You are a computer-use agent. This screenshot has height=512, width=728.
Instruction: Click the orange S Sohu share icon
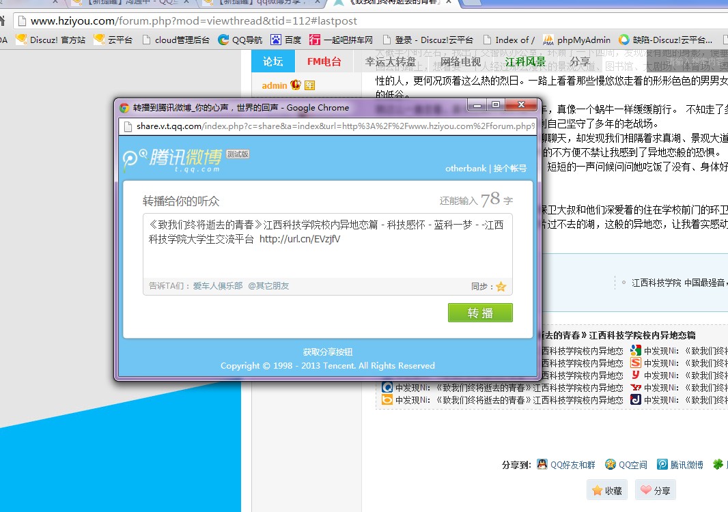point(636,362)
